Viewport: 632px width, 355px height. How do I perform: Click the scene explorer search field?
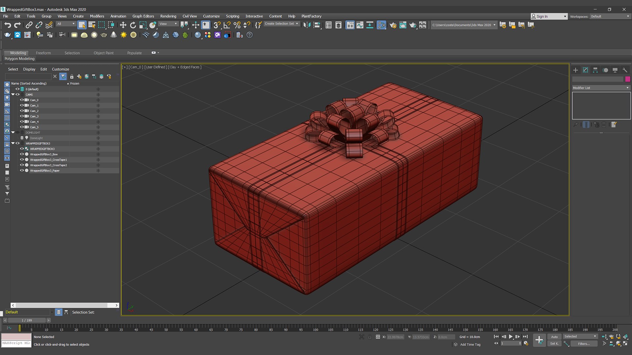pyautogui.click(x=28, y=76)
